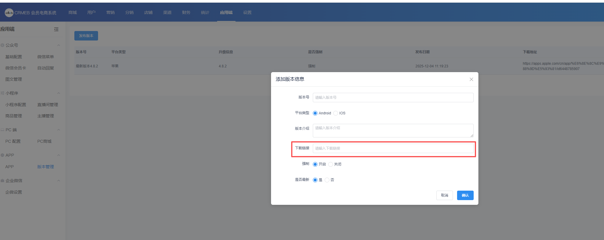Open the 设置 top menu

click(x=247, y=12)
